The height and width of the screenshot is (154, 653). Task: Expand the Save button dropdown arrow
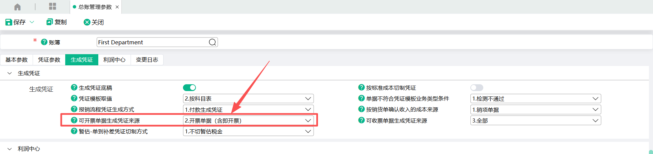(x=32, y=22)
